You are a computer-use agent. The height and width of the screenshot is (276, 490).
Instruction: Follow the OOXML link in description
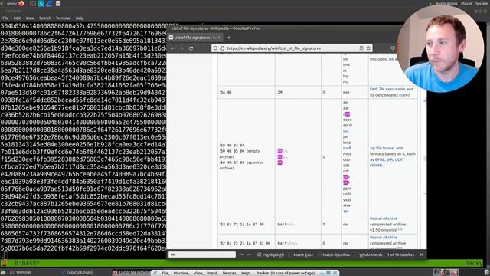[376, 166]
